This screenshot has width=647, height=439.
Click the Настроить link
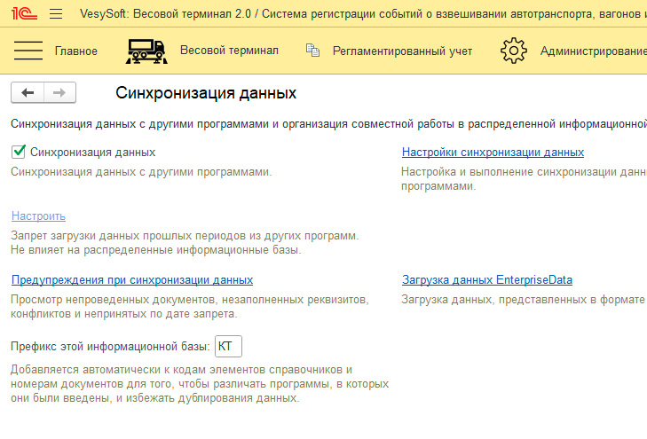38,216
